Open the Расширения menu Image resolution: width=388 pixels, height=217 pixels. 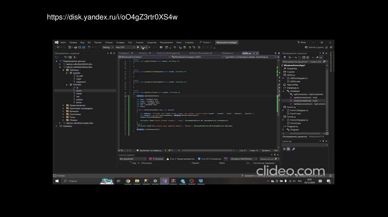pyautogui.click(x=166, y=42)
